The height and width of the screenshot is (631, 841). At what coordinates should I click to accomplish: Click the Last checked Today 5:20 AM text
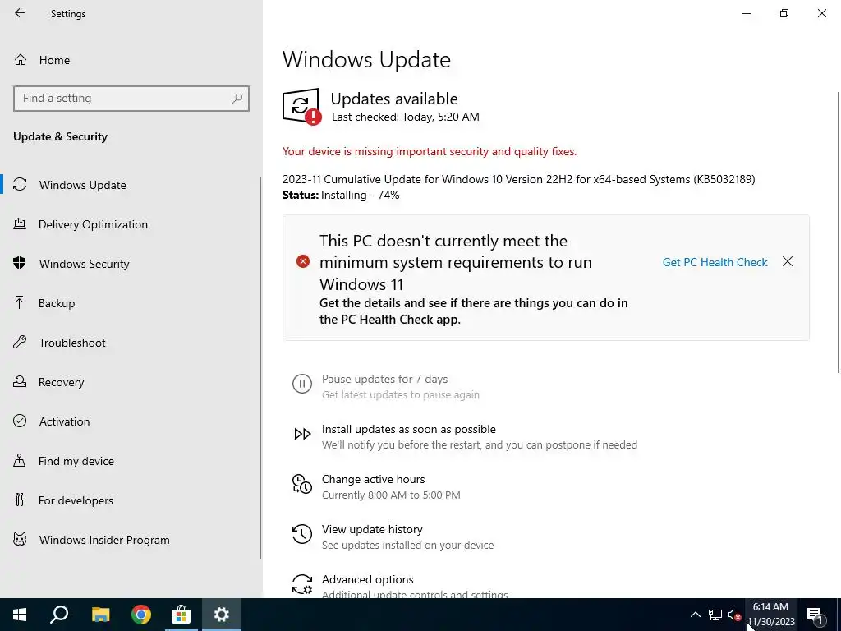[406, 117]
